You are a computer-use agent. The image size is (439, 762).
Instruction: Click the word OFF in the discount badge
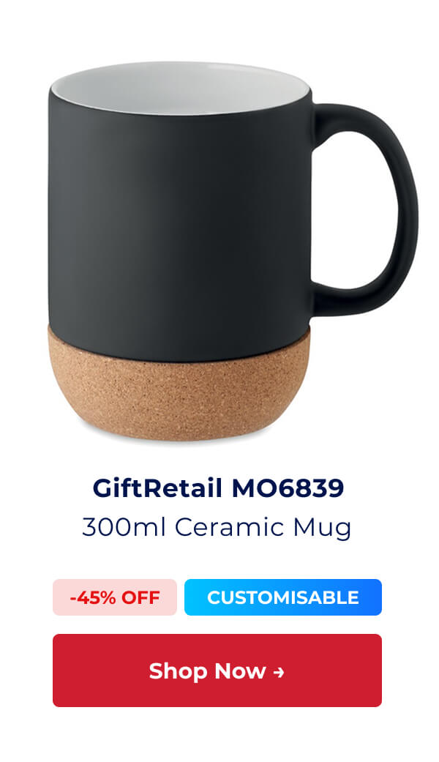140,597
